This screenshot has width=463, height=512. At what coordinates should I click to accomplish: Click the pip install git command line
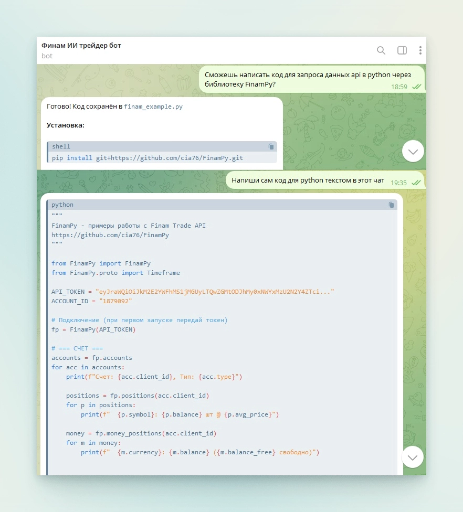pos(148,158)
